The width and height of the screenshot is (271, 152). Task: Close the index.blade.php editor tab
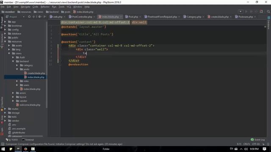point(121,17)
